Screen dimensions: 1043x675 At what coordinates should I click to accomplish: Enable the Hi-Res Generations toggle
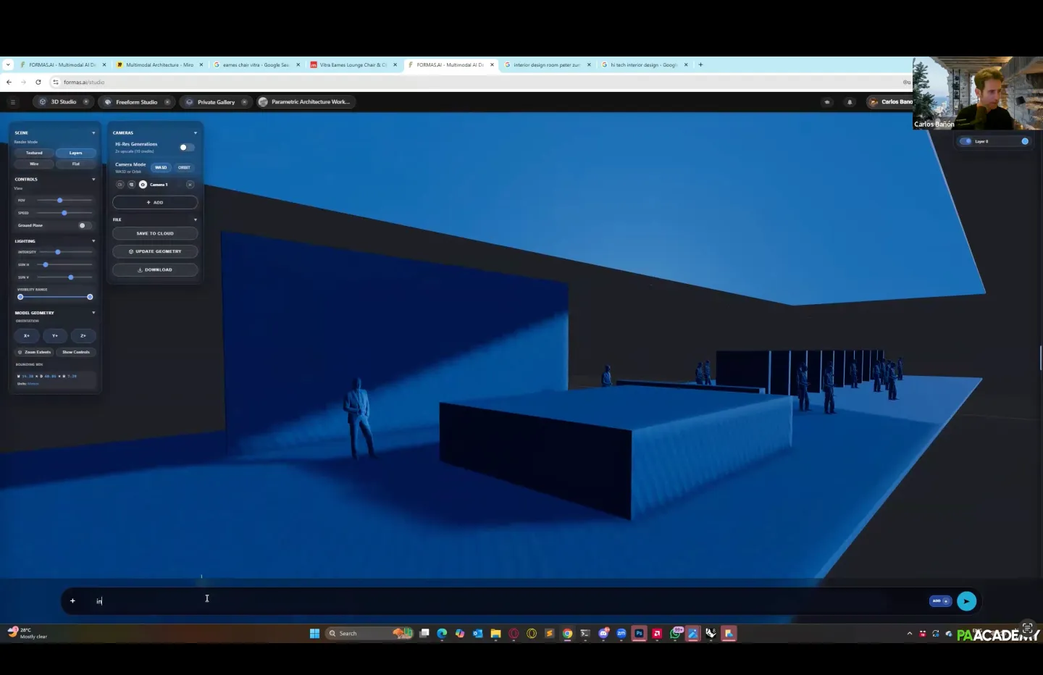[x=186, y=147]
